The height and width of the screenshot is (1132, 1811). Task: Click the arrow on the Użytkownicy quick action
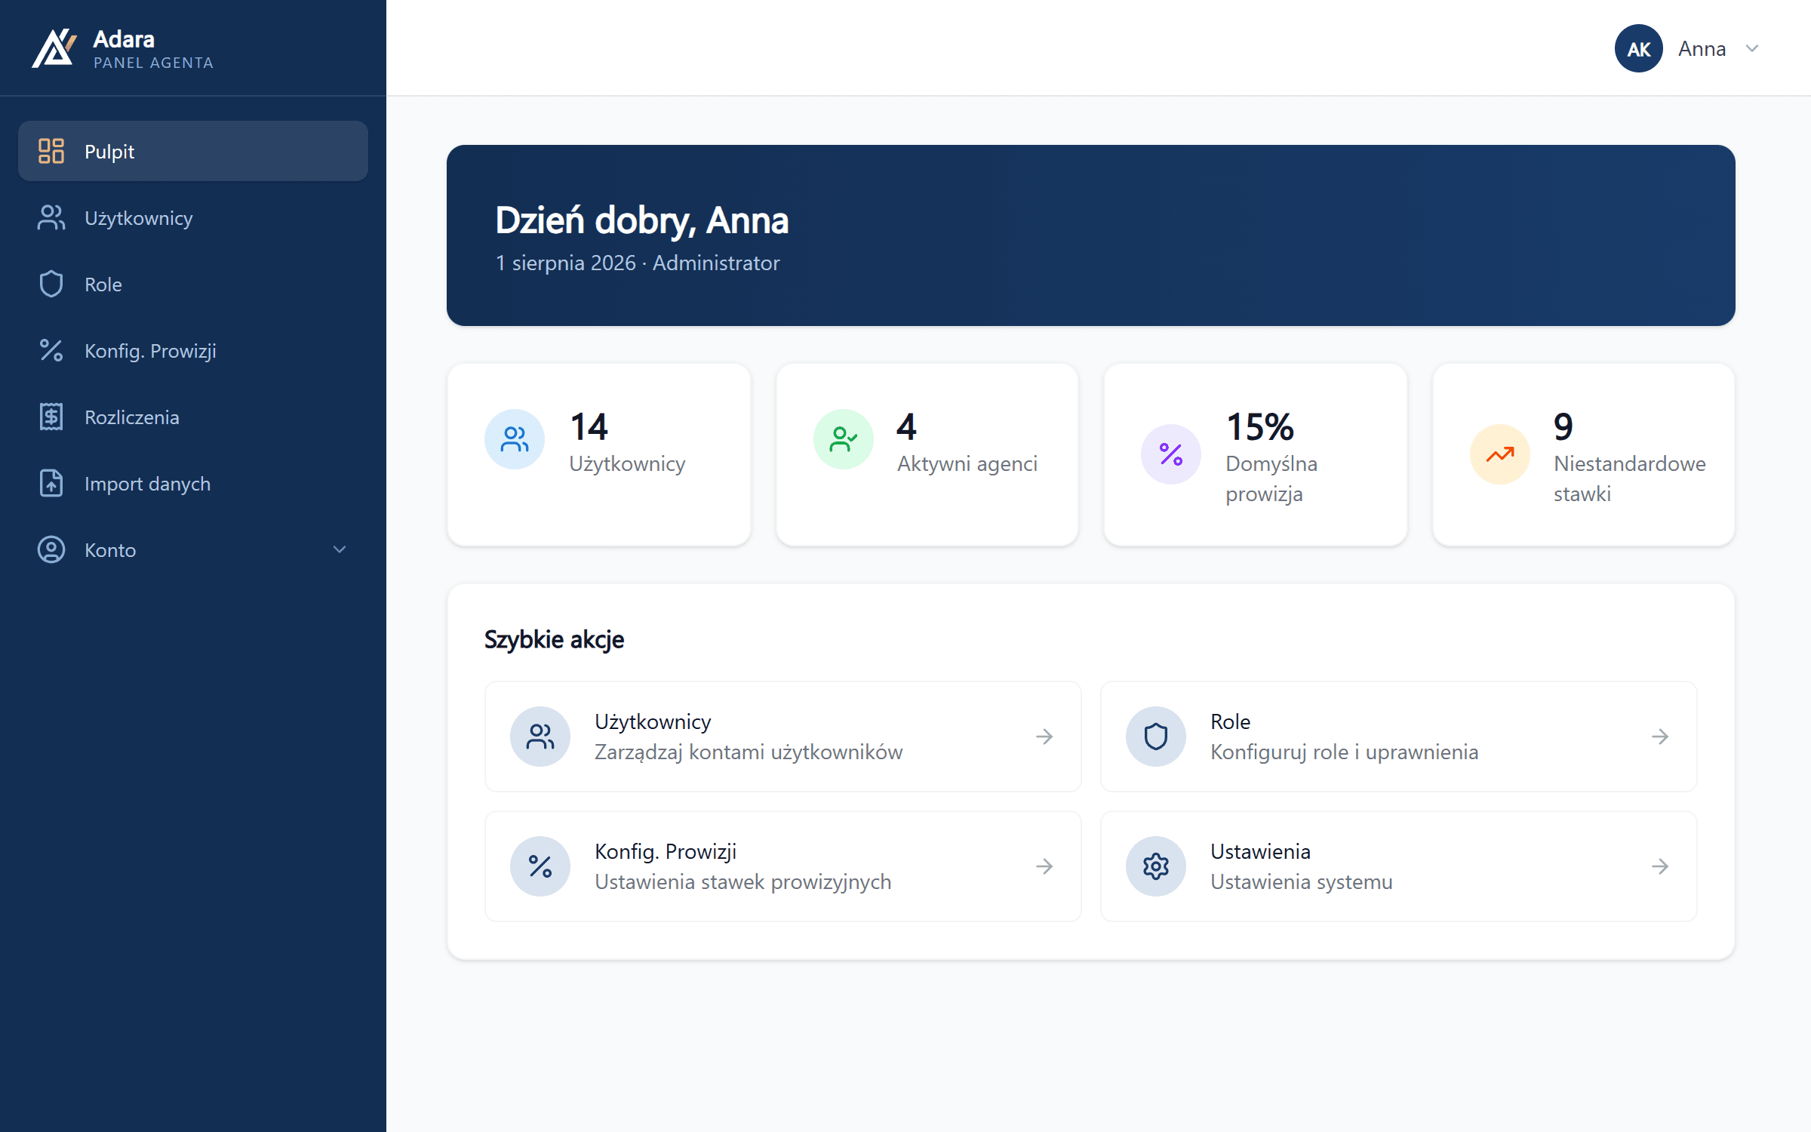tap(1044, 737)
